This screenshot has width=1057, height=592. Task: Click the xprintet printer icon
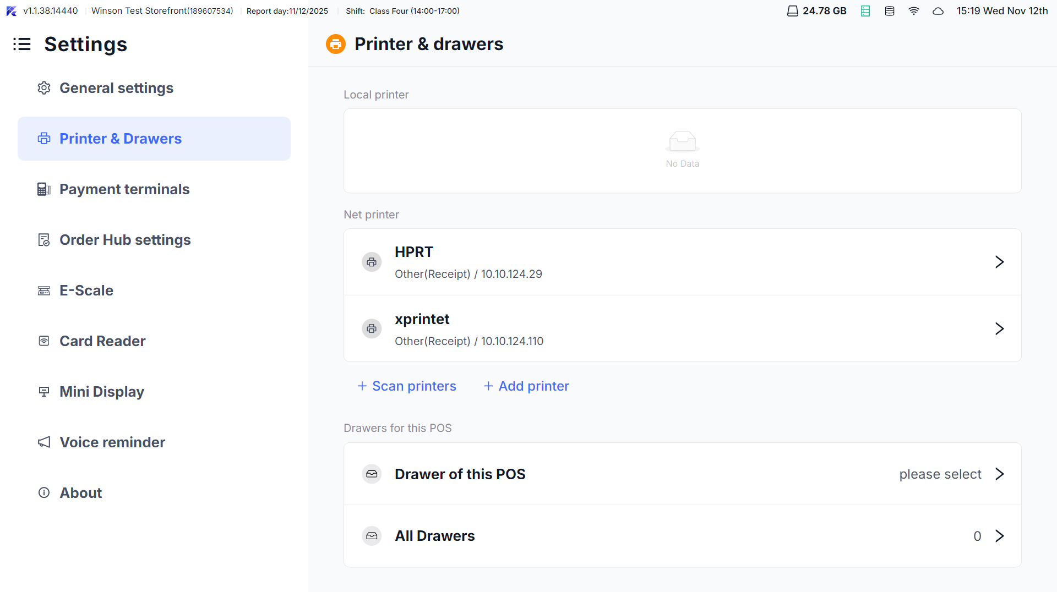pos(372,329)
